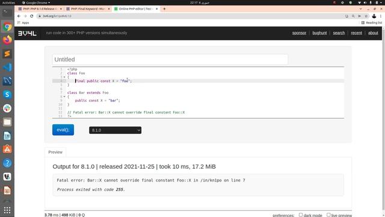Click the 'Fatal error: Bar::X' output text
The image size is (385, 217).
click(151, 180)
